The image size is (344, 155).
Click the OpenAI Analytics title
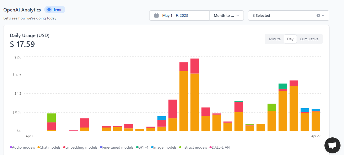tap(22, 10)
